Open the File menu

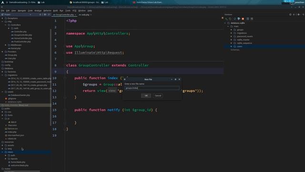(x=2, y=11)
